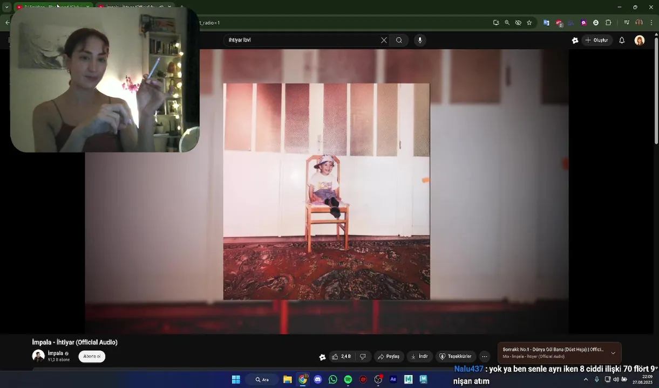Start voice search with microphone icon

click(x=420, y=40)
